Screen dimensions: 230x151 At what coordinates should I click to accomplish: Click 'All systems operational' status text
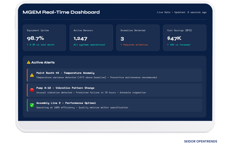tap(89, 45)
